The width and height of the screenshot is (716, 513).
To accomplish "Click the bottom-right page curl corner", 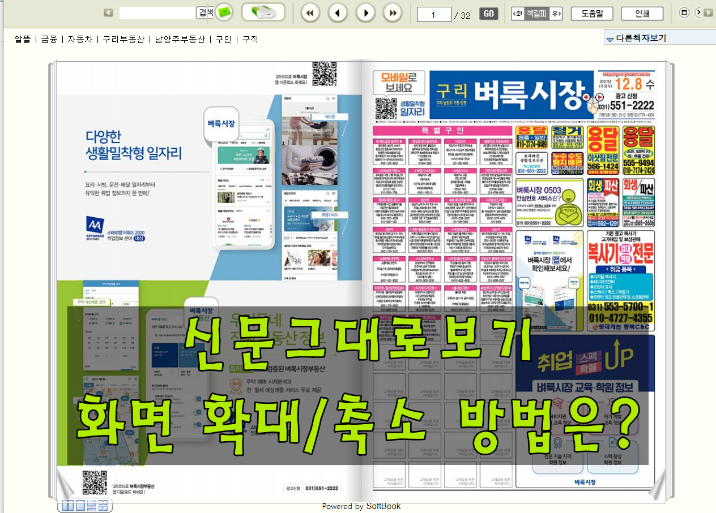I will click(657, 485).
